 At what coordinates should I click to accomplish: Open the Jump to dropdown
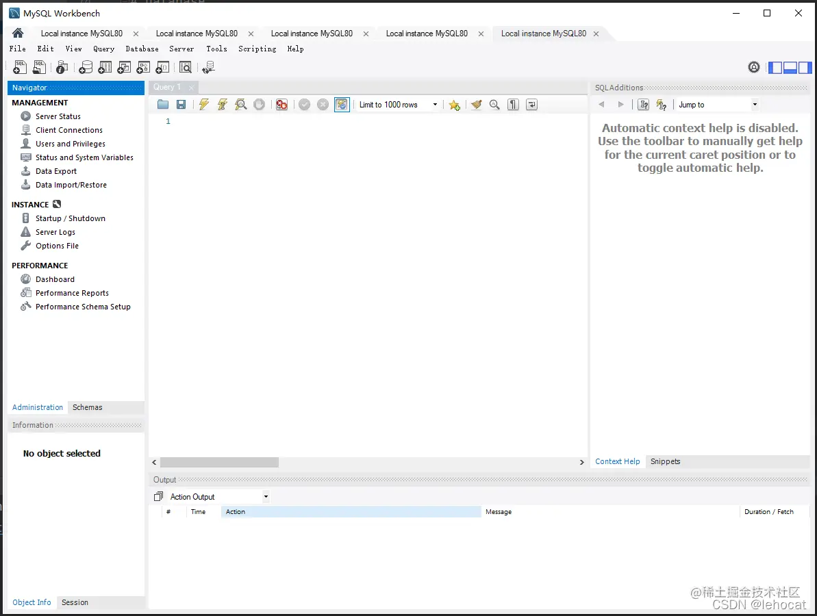(718, 105)
